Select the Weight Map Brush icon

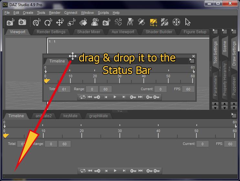[x=141, y=22]
